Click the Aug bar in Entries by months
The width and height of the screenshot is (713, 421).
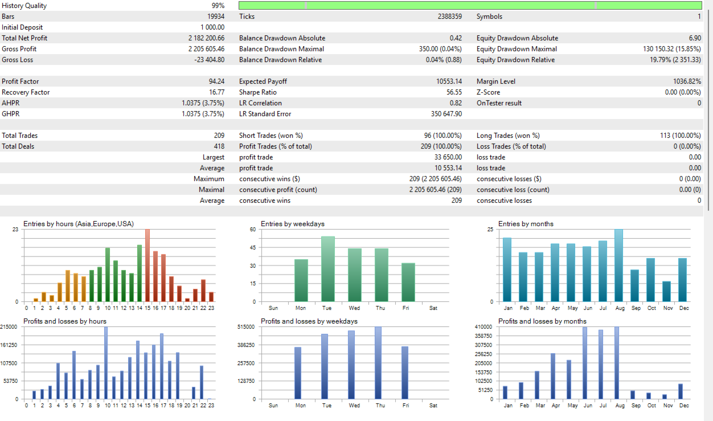(x=618, y=265)
